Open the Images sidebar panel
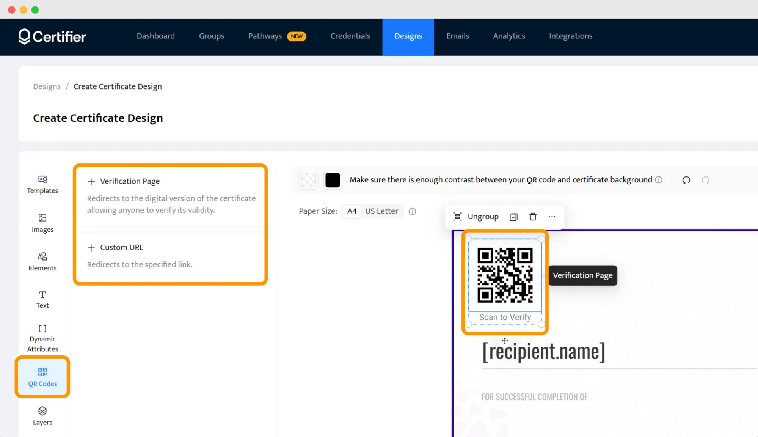Screen dimensions: 758x437 (x=42, y=223)
